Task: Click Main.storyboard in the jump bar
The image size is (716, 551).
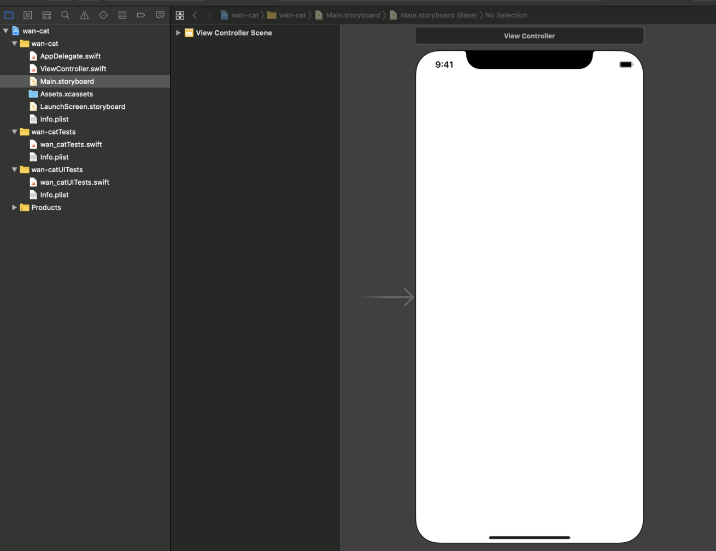Action: (x=353, y=15)
